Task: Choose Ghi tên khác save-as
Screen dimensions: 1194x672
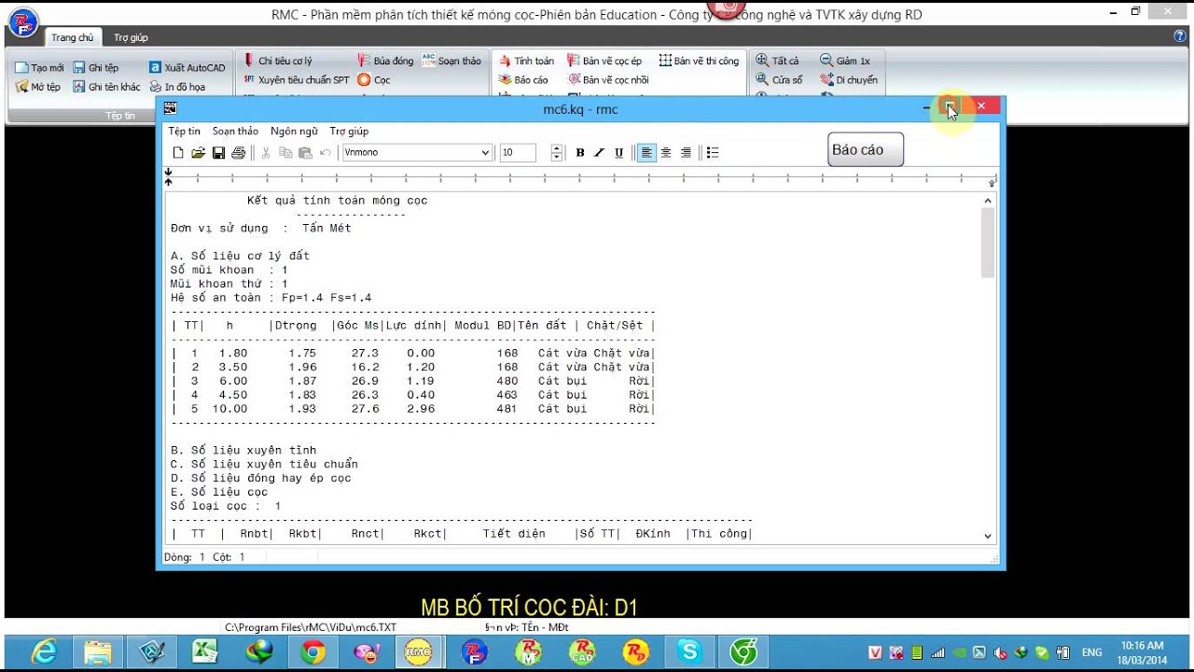Action: [x=106, y=87]
